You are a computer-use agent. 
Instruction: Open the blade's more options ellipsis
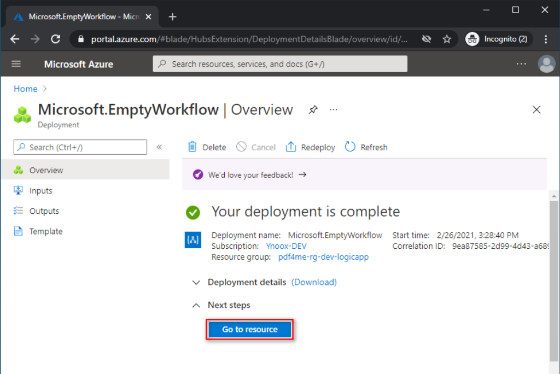tap(333, 110)
